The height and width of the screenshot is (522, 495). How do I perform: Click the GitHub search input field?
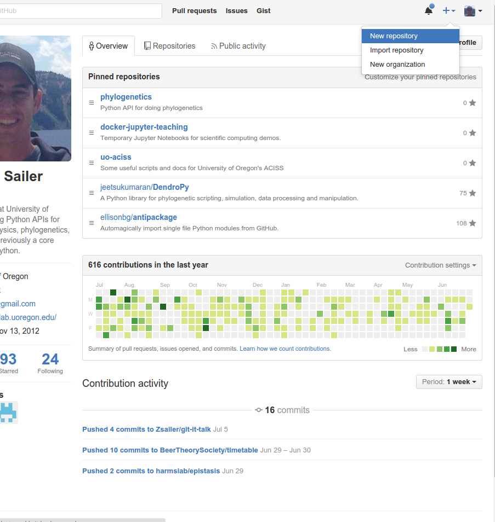(82, 11)
